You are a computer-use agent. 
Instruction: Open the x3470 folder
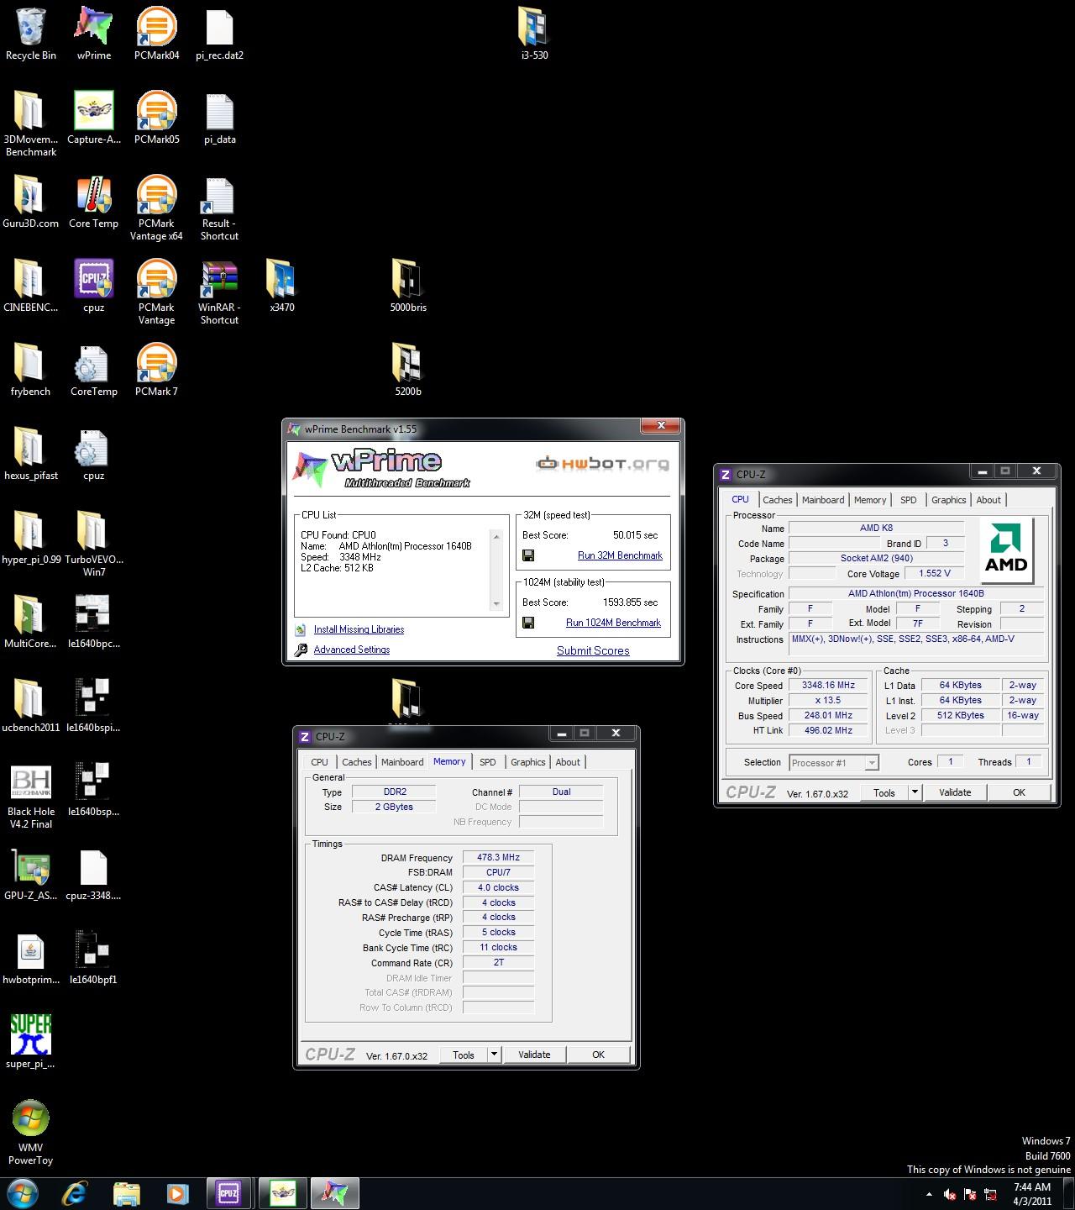282,286
